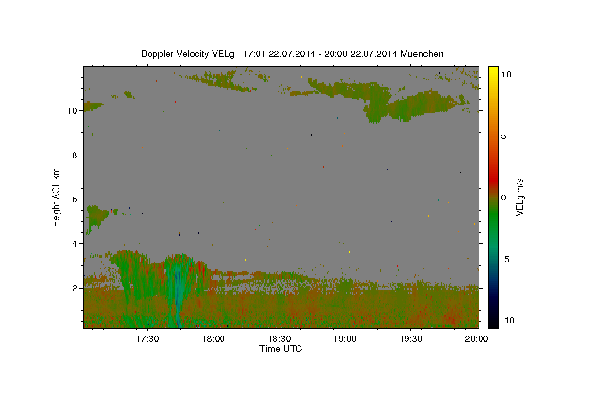
Task: Click the colorbar tick label '-5'
Action: click(505, 259)
